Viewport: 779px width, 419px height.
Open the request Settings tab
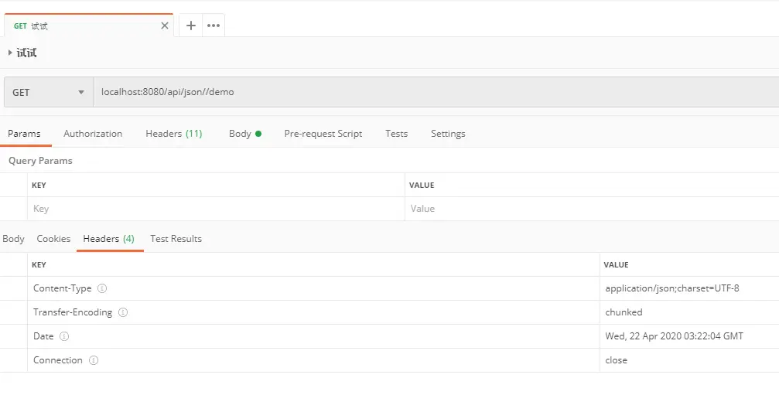448,134
